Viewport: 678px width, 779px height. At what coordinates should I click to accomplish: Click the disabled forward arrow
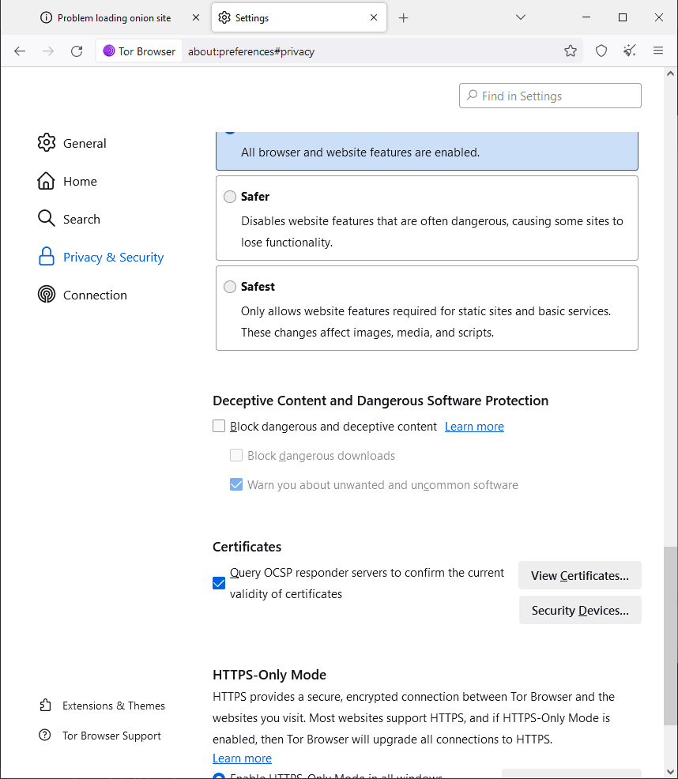[48, 51]
